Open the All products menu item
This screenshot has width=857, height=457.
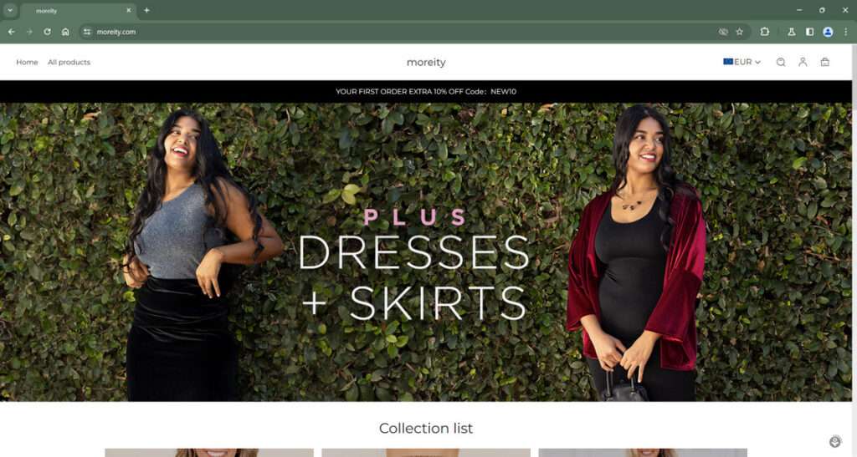click(x=69, y=62)
